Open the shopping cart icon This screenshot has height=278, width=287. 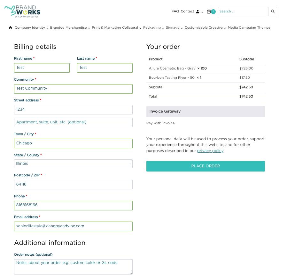209,12
